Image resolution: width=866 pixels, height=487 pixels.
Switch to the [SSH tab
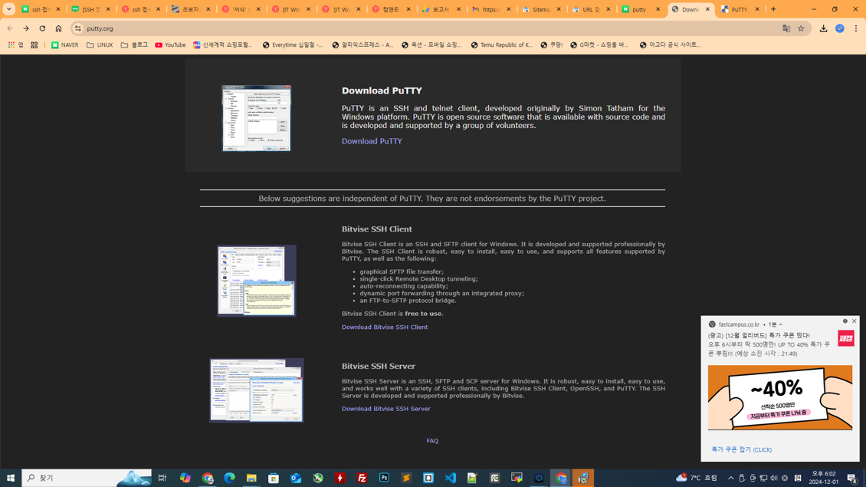[x=90, y=9]
